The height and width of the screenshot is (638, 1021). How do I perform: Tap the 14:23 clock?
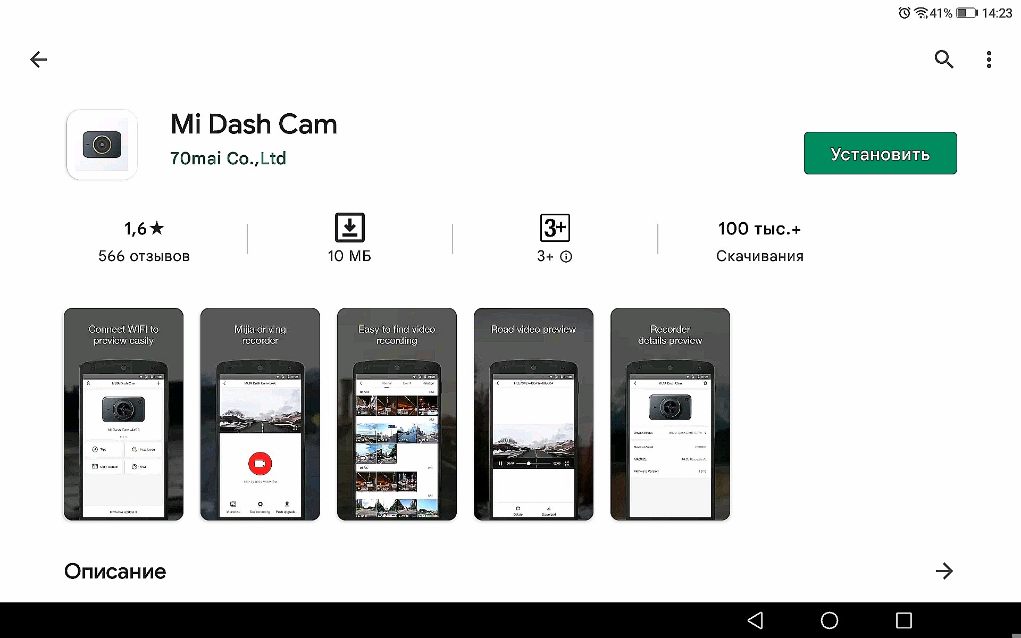point(997,13)
